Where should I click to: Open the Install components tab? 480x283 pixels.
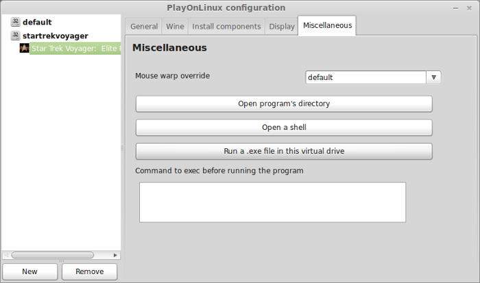[x=226, y=27]
